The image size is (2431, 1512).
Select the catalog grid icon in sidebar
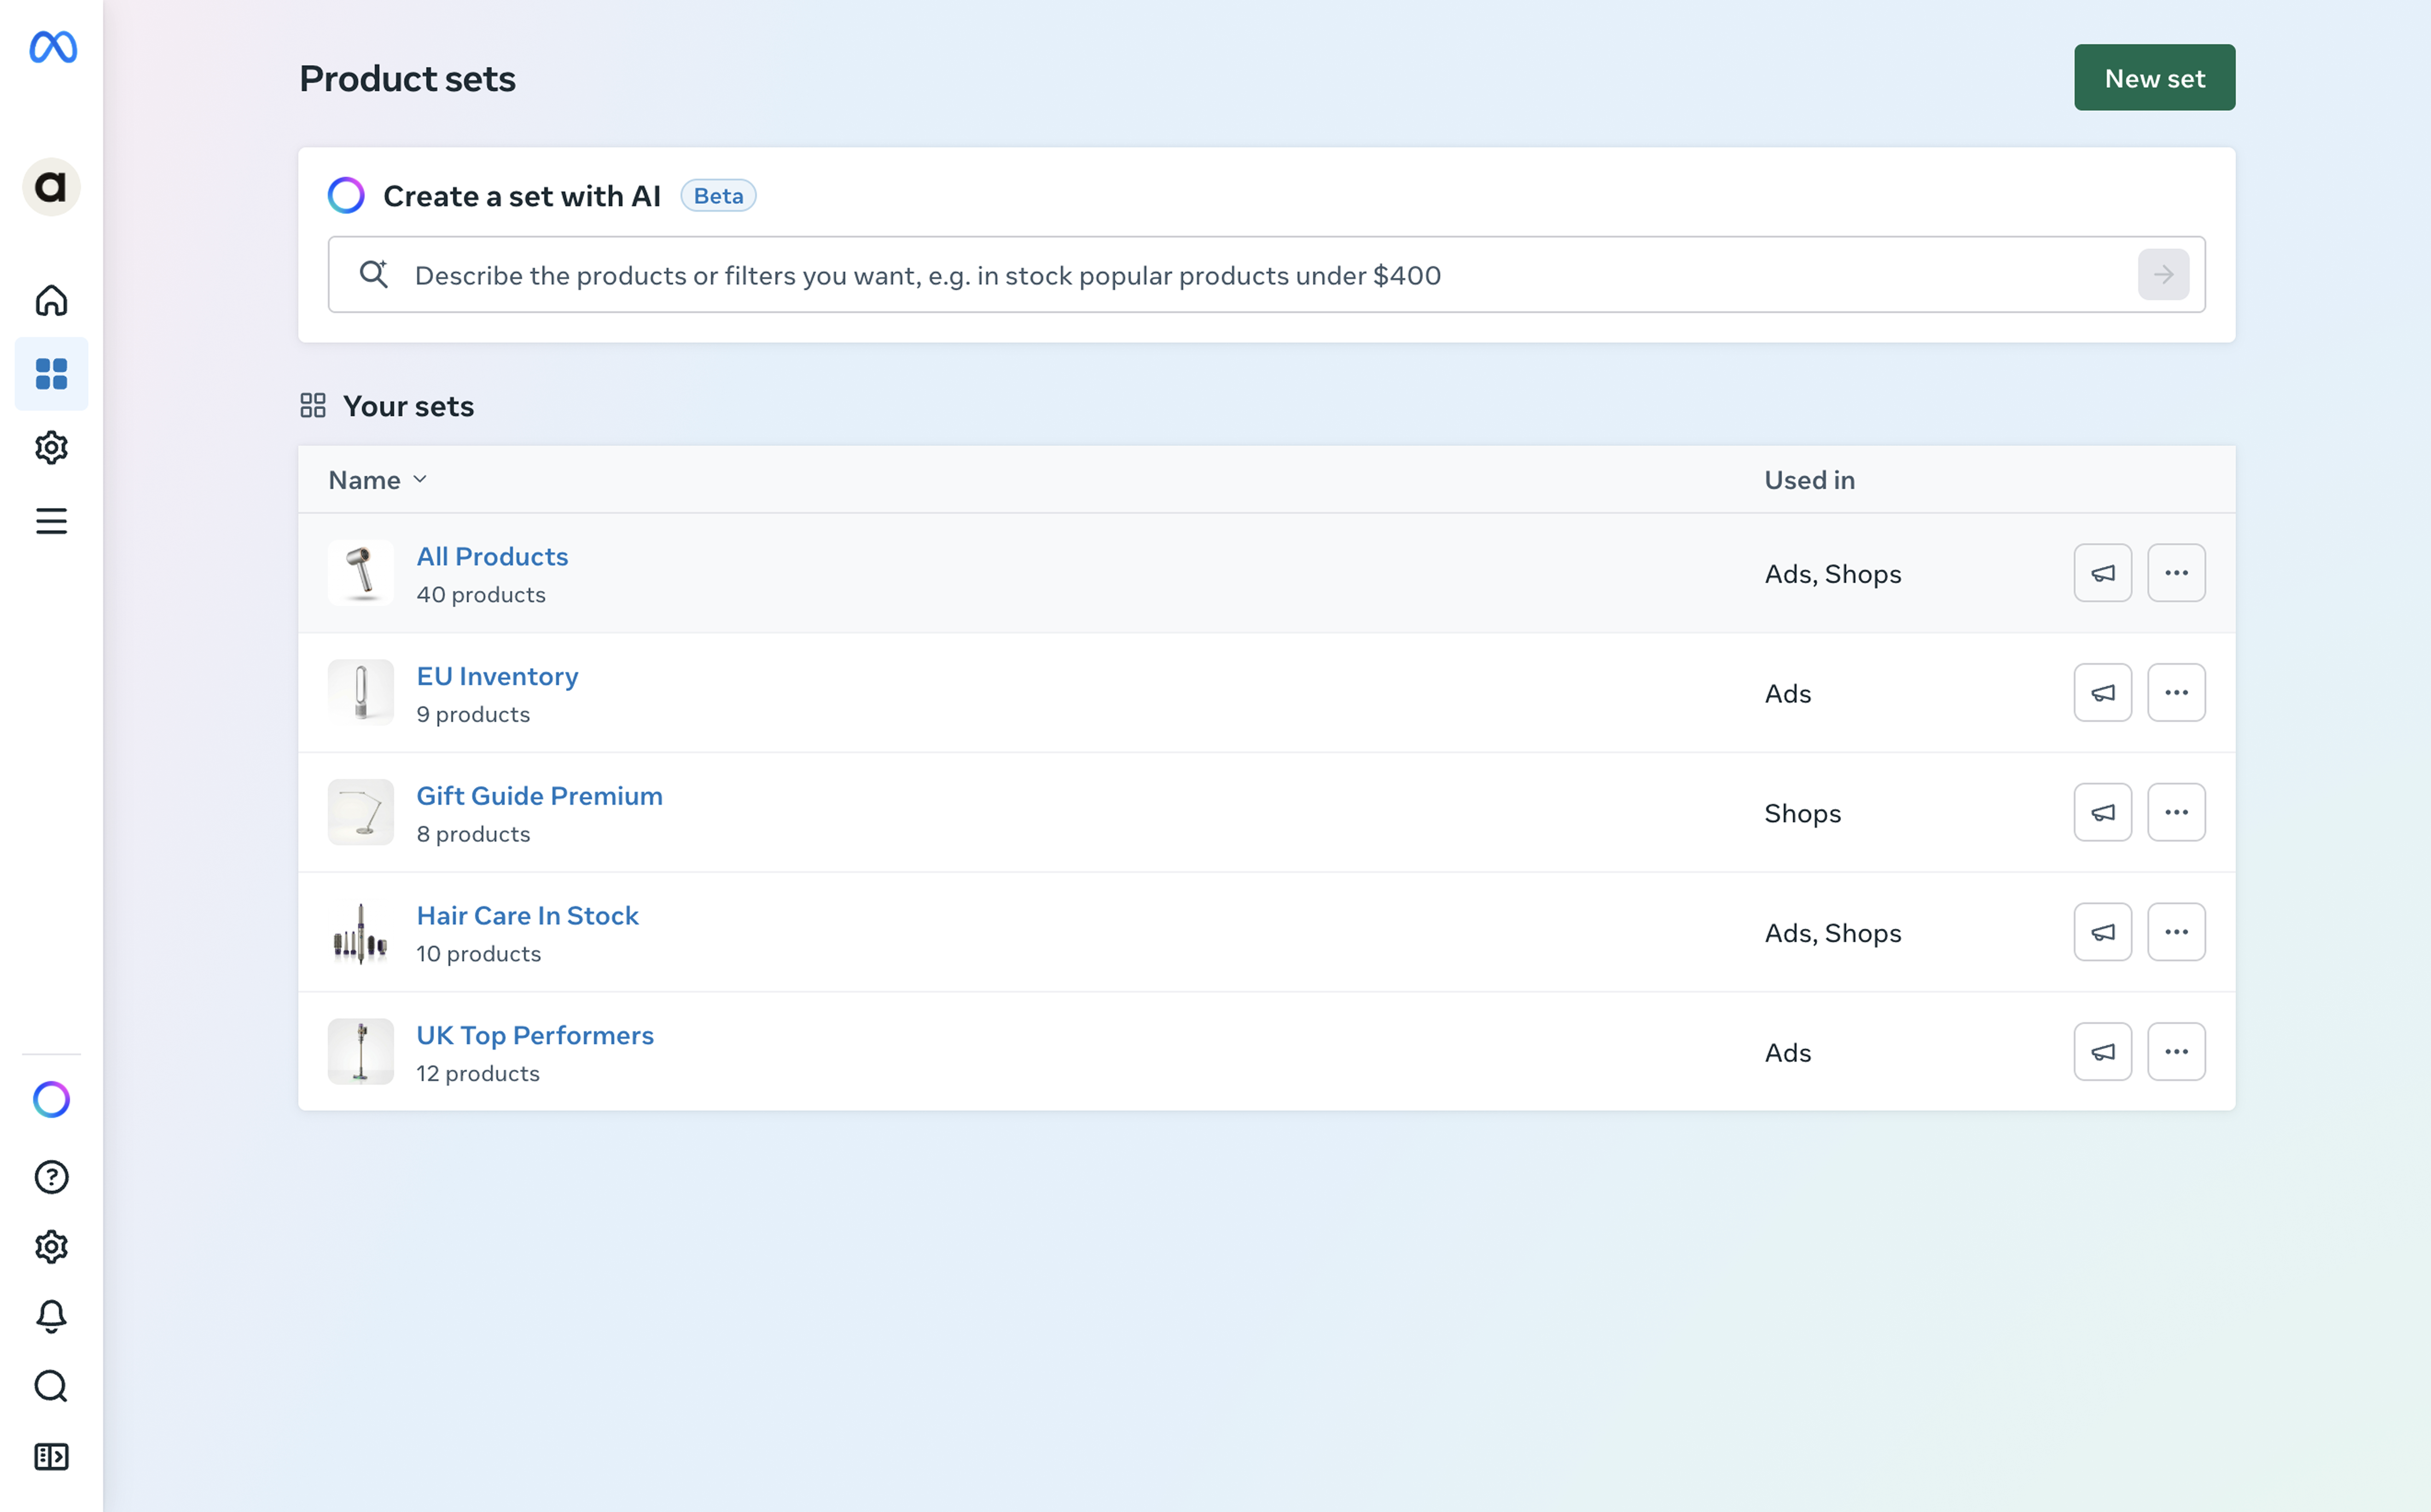tap(51, 374)
